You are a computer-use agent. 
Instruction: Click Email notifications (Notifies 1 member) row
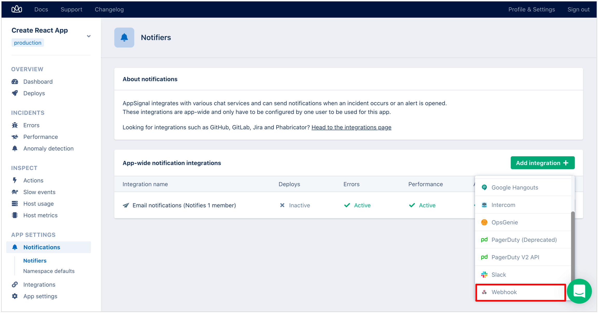(x=294, y=205)
